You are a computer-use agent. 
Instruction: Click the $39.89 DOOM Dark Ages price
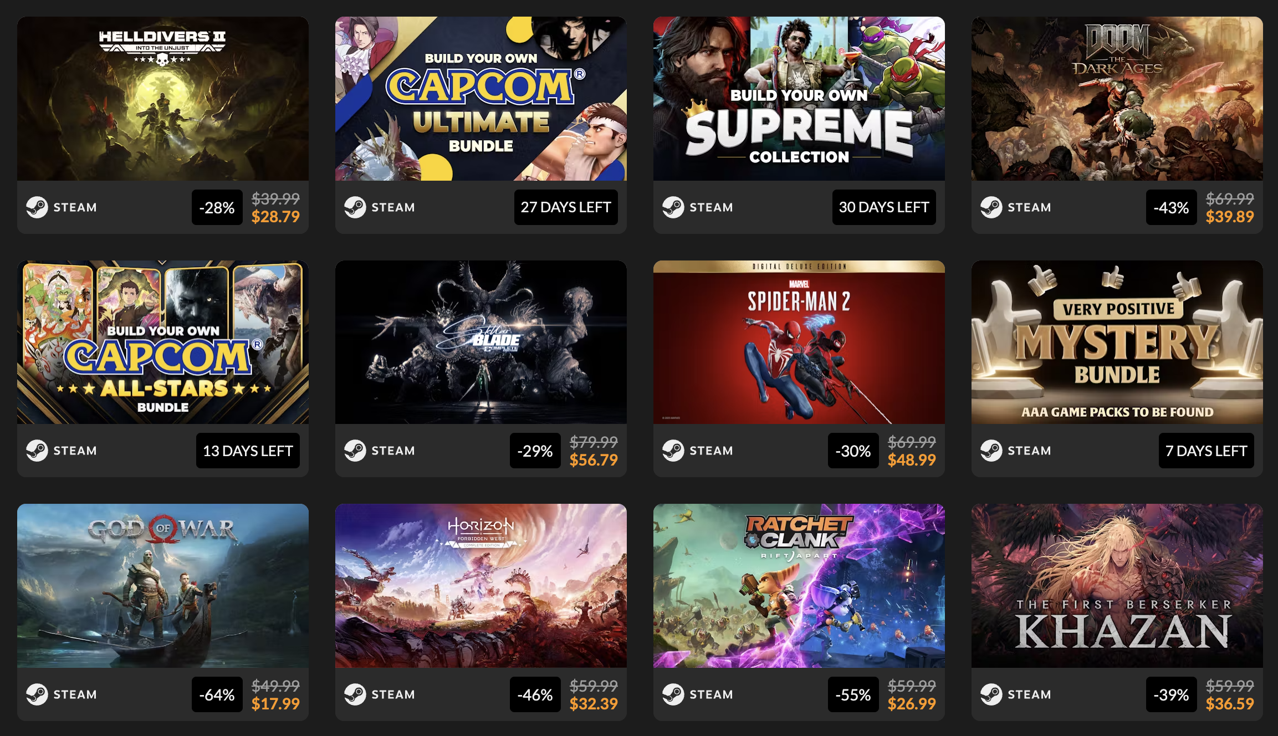(x=1230, y=217)
